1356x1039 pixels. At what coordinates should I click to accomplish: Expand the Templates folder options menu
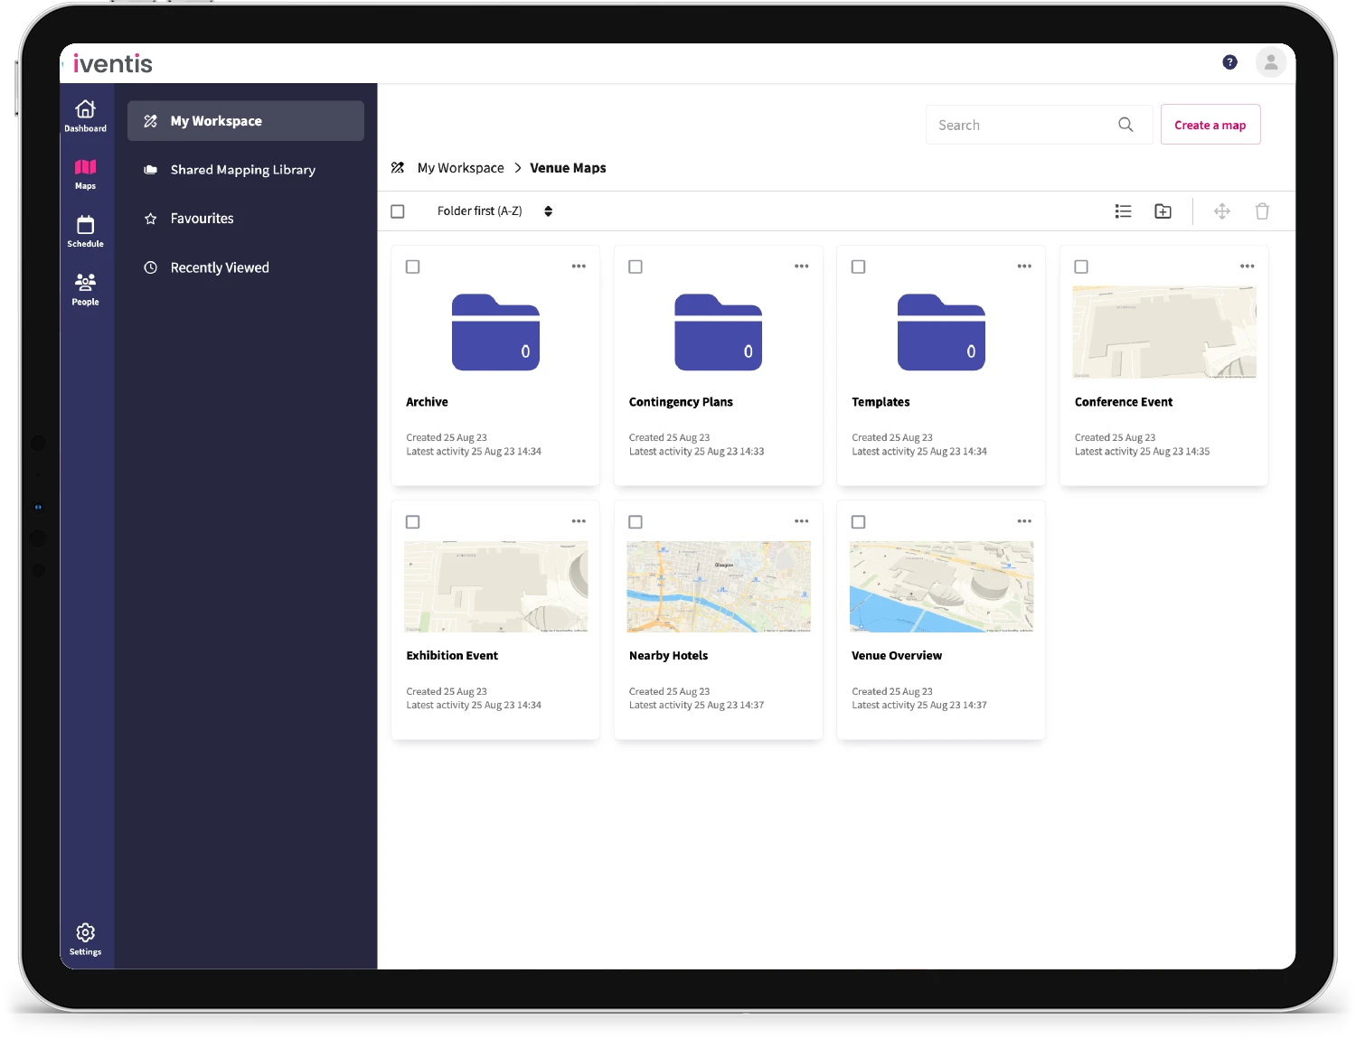[1024, 267]
